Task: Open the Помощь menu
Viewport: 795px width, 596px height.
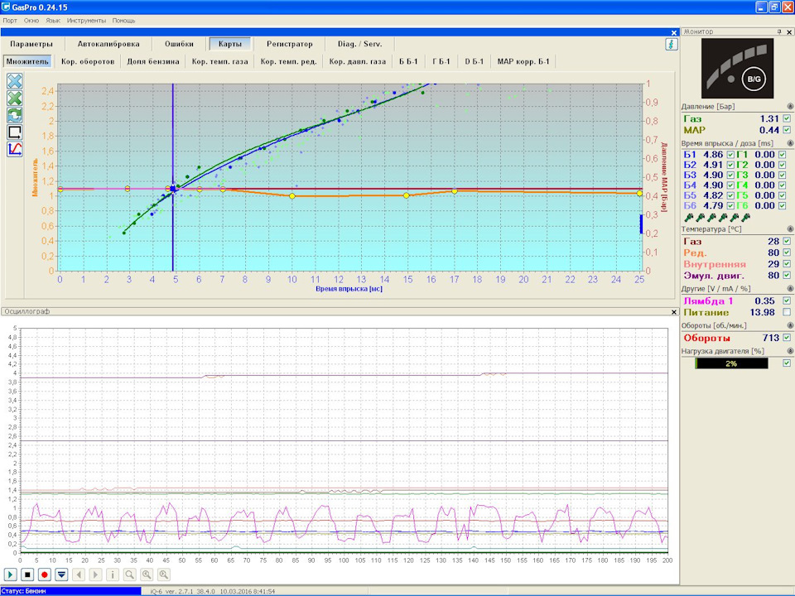Action: pyautogui.click(x=123, y=21)
